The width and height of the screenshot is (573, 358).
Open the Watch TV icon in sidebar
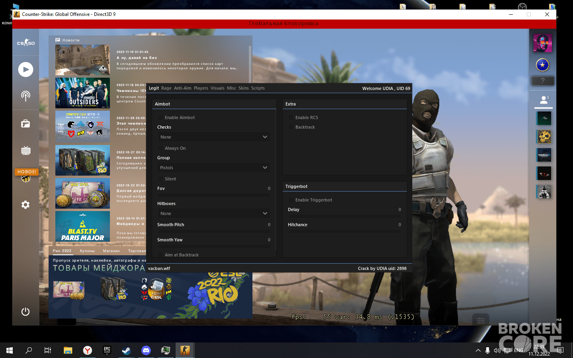tap(25, 151)
